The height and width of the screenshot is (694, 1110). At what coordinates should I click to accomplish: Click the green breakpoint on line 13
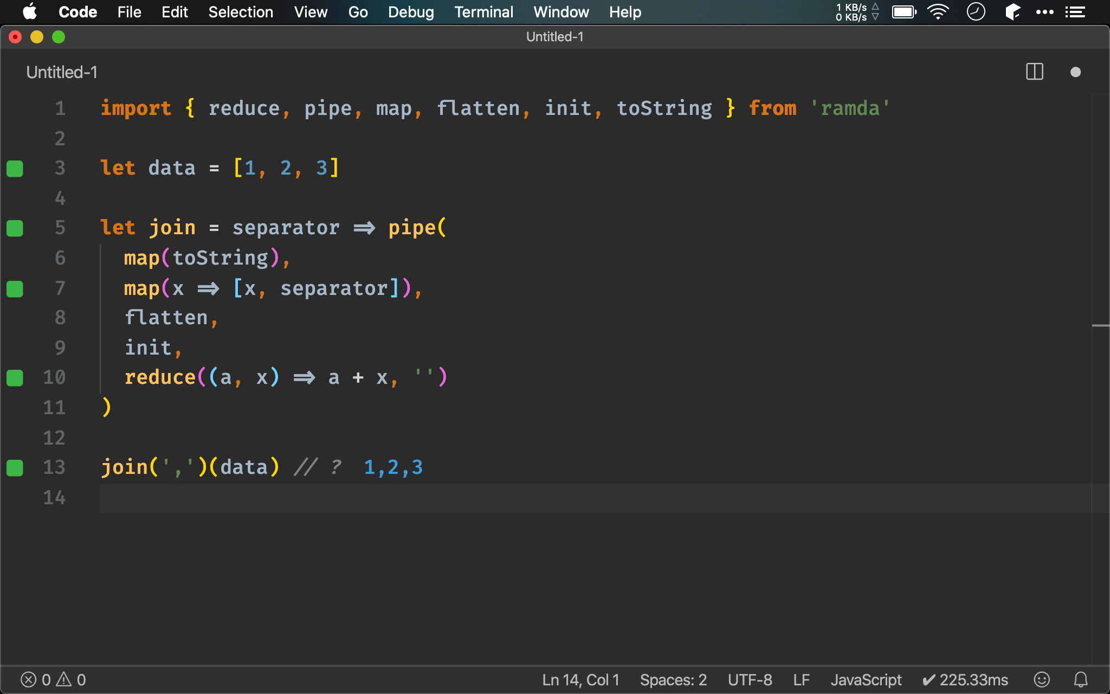pyautogui.click(x=15, y=467)
